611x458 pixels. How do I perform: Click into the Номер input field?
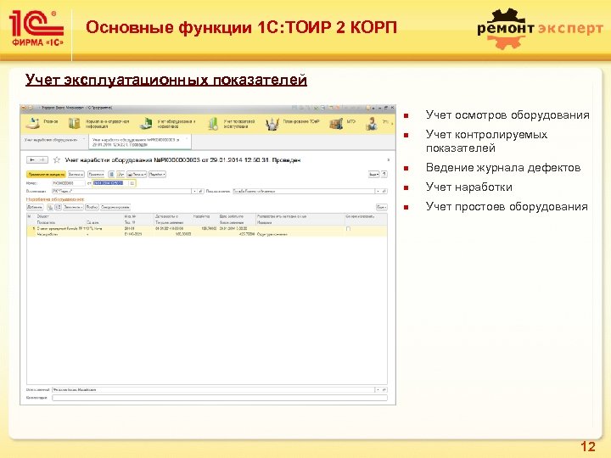click(x=69, y=182)
